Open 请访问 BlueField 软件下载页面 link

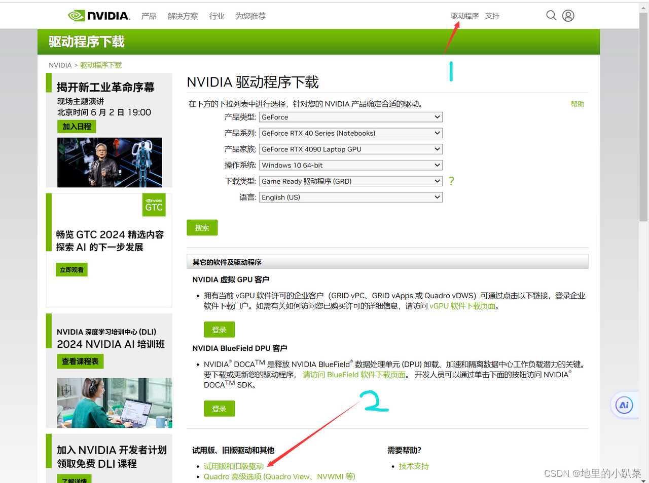[x=354, y=375]
